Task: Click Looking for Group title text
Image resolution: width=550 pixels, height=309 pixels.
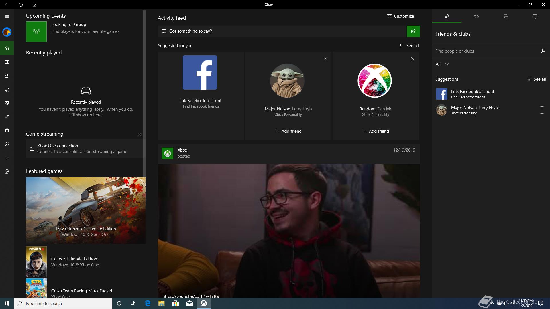Action: (68, 25)
